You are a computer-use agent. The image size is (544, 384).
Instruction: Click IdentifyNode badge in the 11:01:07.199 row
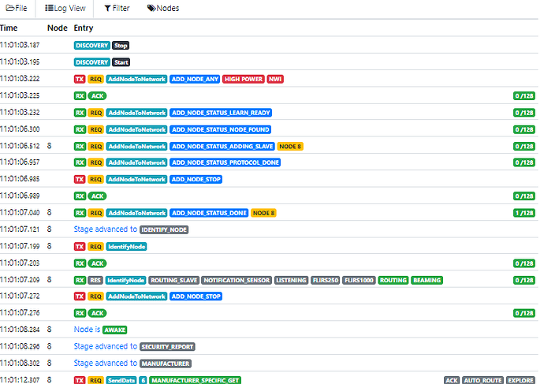tap(127, 247)
